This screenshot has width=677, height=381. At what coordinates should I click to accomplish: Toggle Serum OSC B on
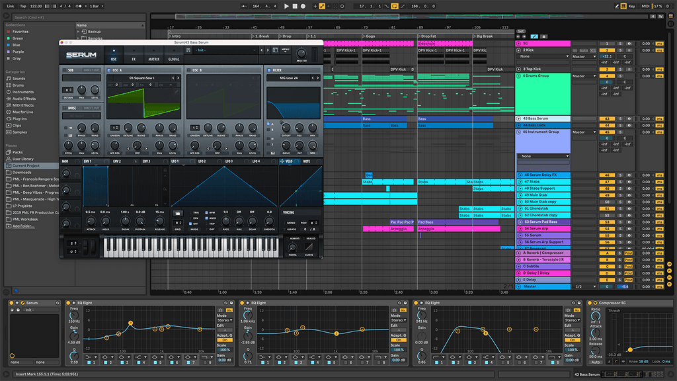click(188, 70)
